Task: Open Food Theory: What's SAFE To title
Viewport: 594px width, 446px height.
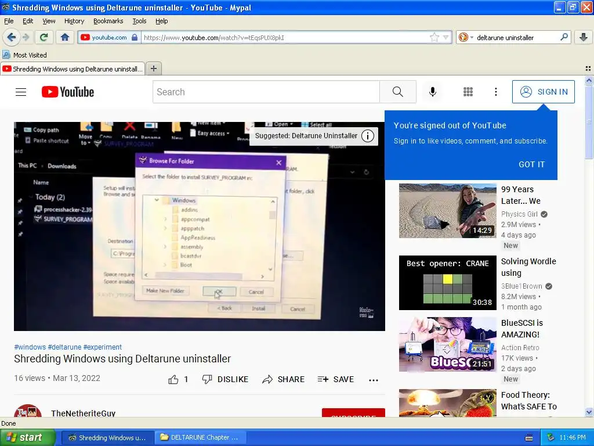Action: click(x=529, y=401)
